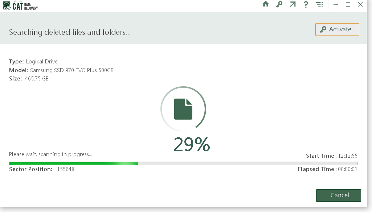Viewport: 372px width, 212px height.
Task: Click the CAT Data Recovery logo
Action: [20, 5]
